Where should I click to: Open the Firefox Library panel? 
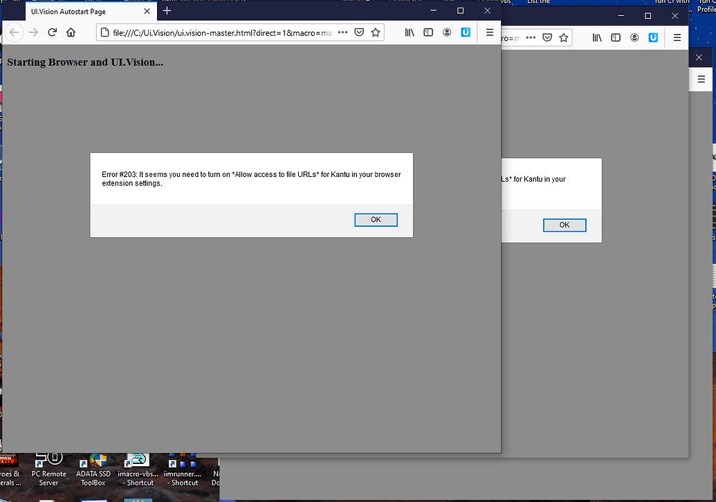[409, 32]
